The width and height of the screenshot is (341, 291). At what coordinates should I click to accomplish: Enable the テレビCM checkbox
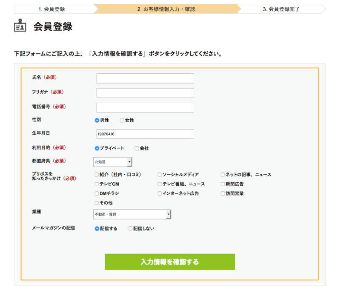coord(97,184)
